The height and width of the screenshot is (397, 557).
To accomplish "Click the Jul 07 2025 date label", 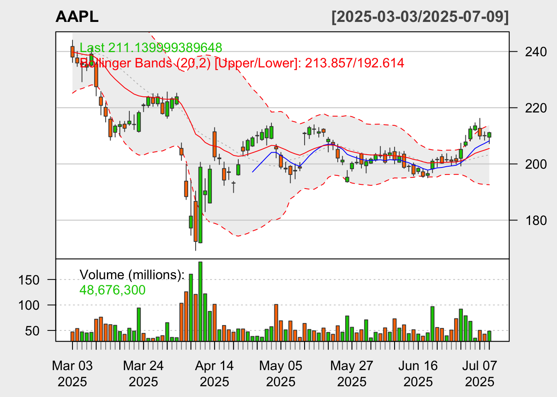I will (x=480, y=373).
